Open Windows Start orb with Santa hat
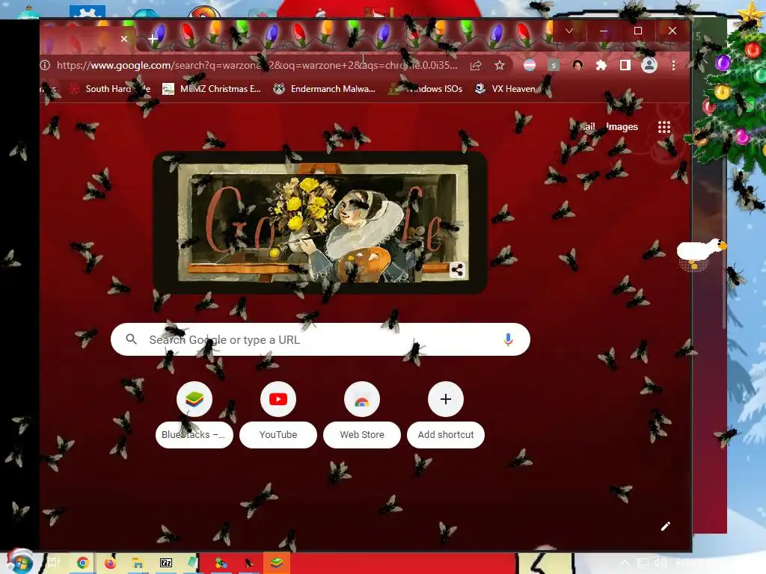This screenshot has height=574, width=766. [19, 562]
